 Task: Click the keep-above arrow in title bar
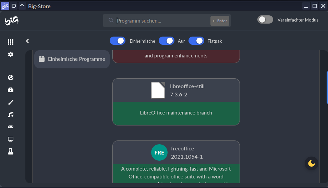(x=22, y=6)
